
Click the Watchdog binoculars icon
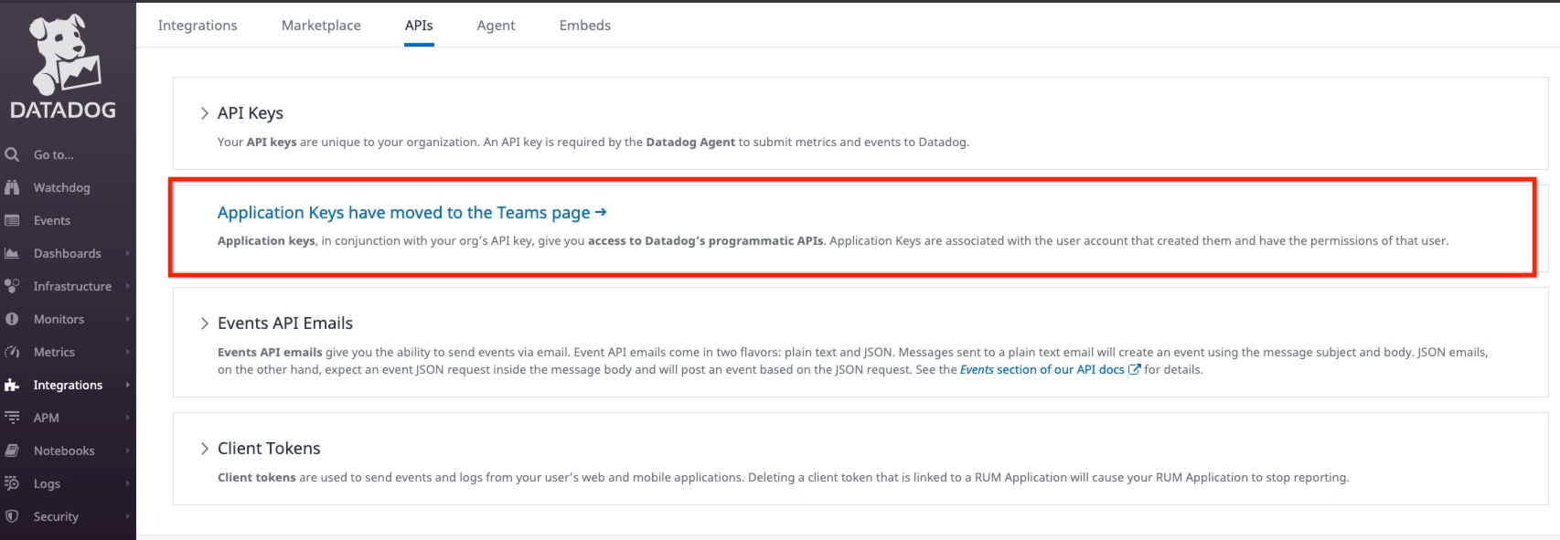pyautogui.click(x=12, y=187)
